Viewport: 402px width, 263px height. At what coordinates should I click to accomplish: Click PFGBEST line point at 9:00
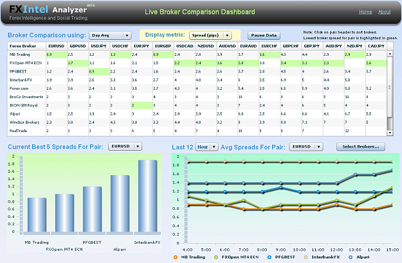tap(280, 187)
